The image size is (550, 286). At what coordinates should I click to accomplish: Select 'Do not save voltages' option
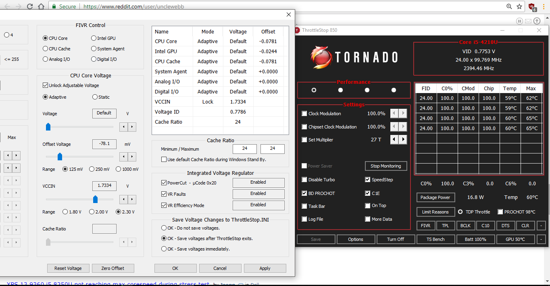(164, 228)
